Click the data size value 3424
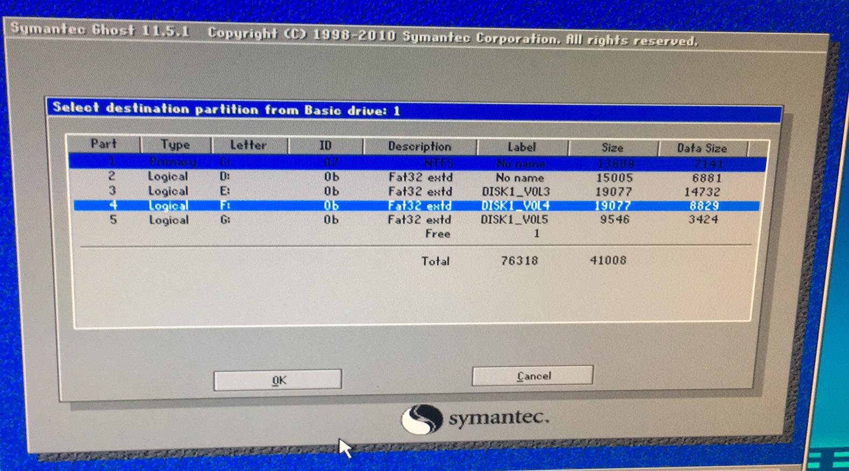849x471 pixels. click(703, 219)
